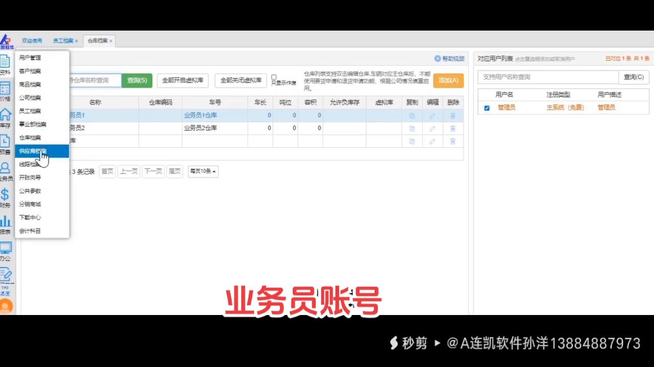Image resolution: width=654 pixels, height=367 pixels.
Task: Click the delete trash icon on the last warehouse row
Action: tap(453, 141)
